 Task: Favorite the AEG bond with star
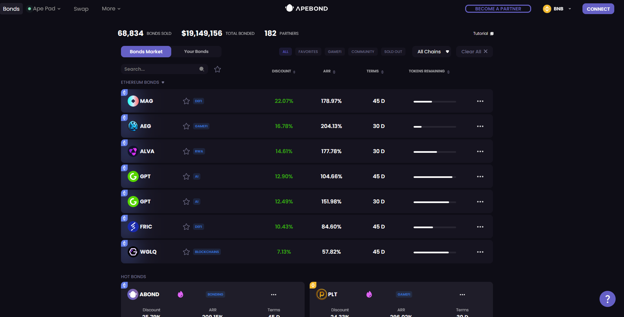tap(186, 126)
